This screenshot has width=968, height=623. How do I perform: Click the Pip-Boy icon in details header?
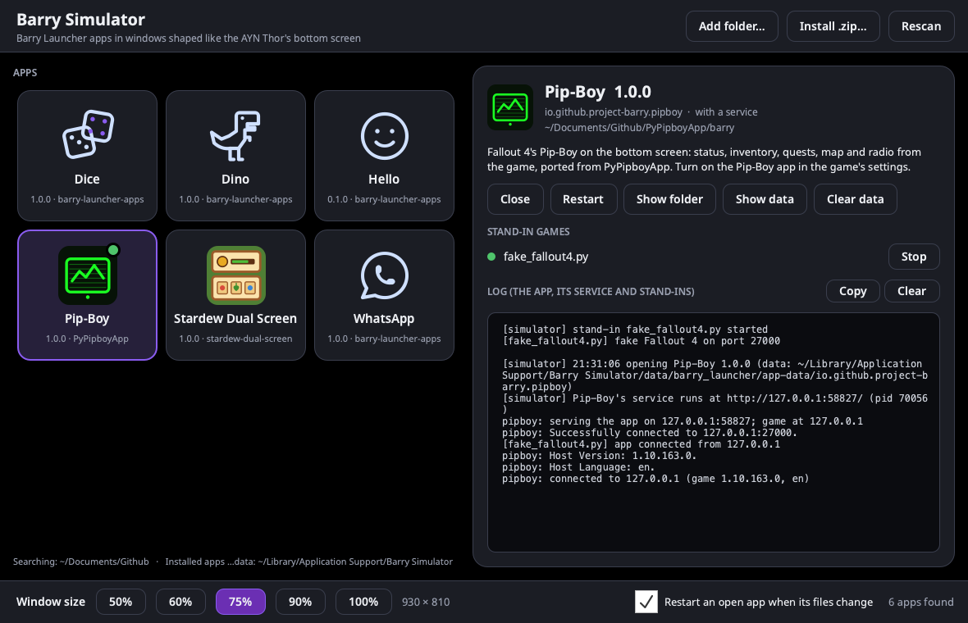[x=510, y=107]
